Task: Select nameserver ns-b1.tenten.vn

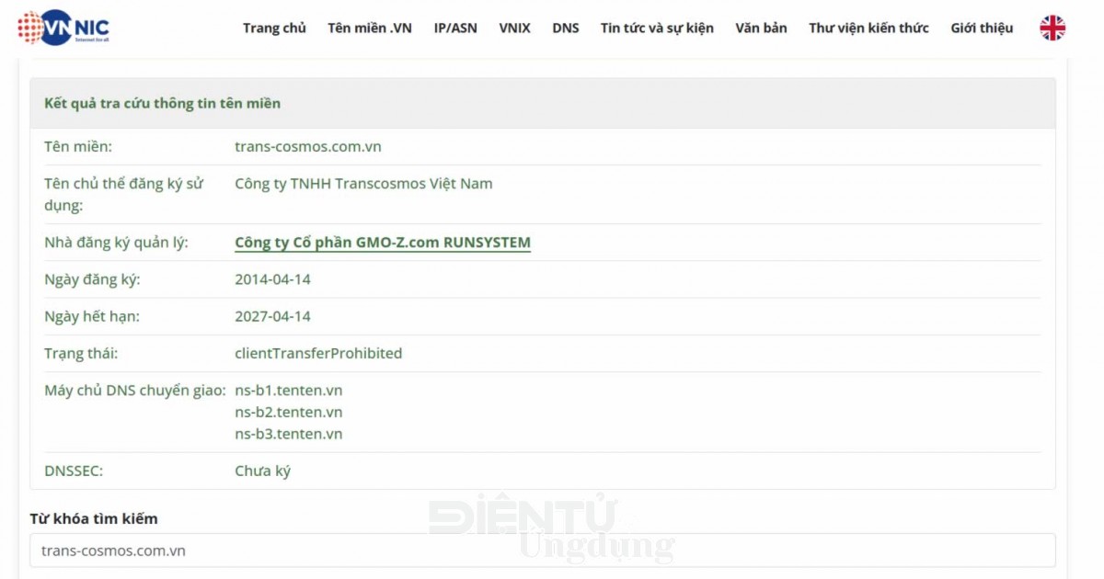Action: (288, 390)
